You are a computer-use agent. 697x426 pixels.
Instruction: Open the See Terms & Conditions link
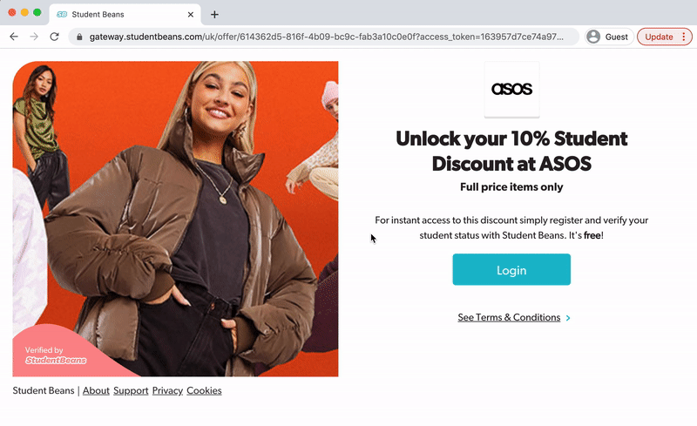pos(509,317)
